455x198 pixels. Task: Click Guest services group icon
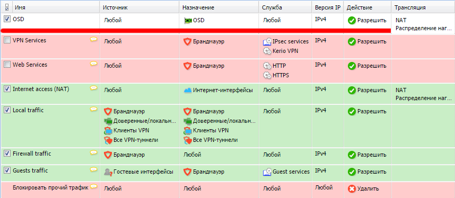(x=267, y=172)
